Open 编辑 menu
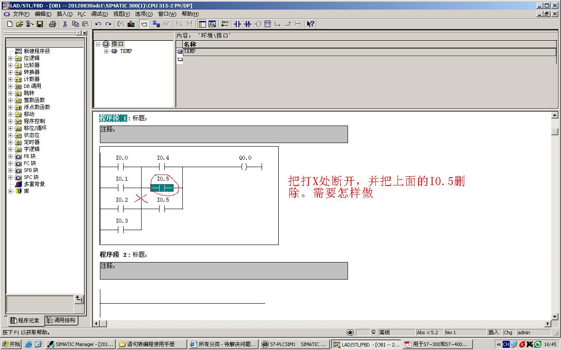 (43, 14)
